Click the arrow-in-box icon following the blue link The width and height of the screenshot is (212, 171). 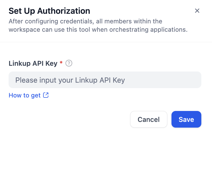point(46,95)
